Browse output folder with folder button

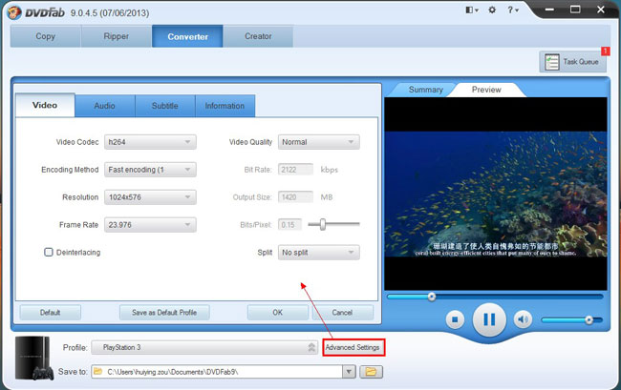coord(371,372)
